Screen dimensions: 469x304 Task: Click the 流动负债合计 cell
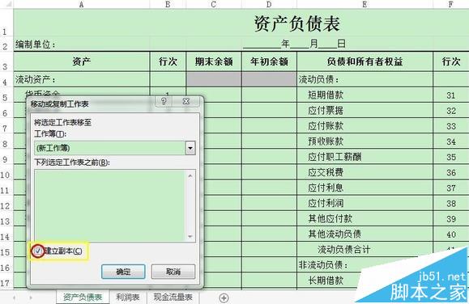365,249
